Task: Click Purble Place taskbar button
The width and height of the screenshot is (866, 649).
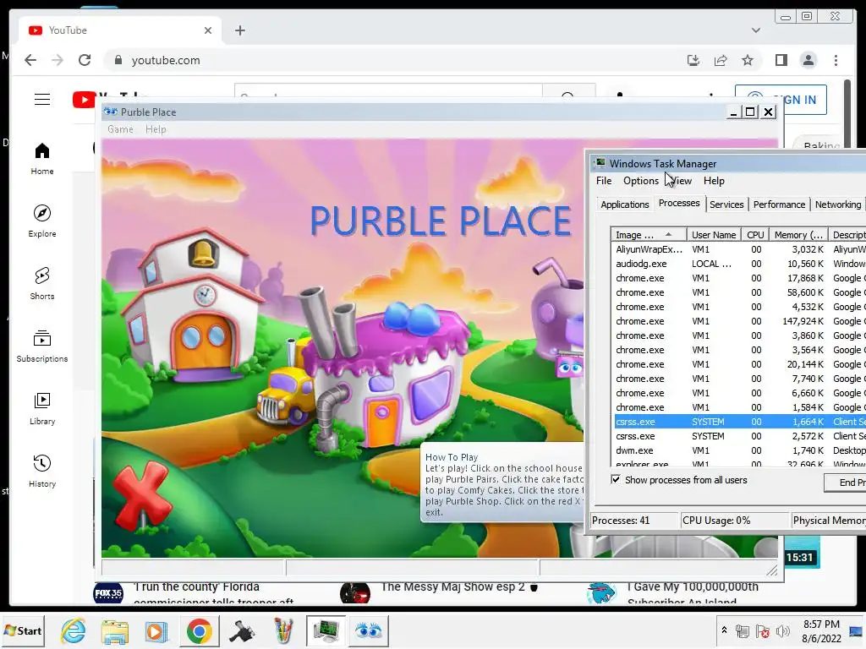Action: (369, 630)
